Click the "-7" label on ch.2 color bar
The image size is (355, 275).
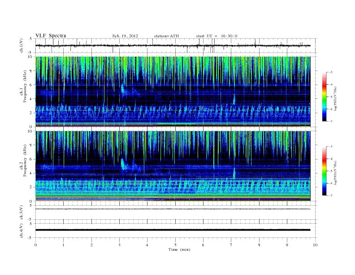point(330,195)
